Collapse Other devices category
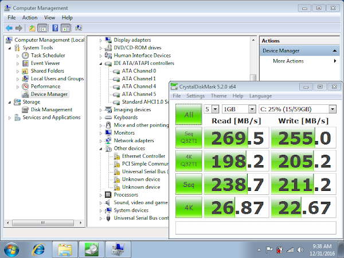Viewport: 344px width, 258px height. click(x=101, y=148)
